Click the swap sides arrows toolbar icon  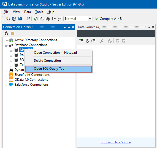pyautogui.click(x=54, y=19)
